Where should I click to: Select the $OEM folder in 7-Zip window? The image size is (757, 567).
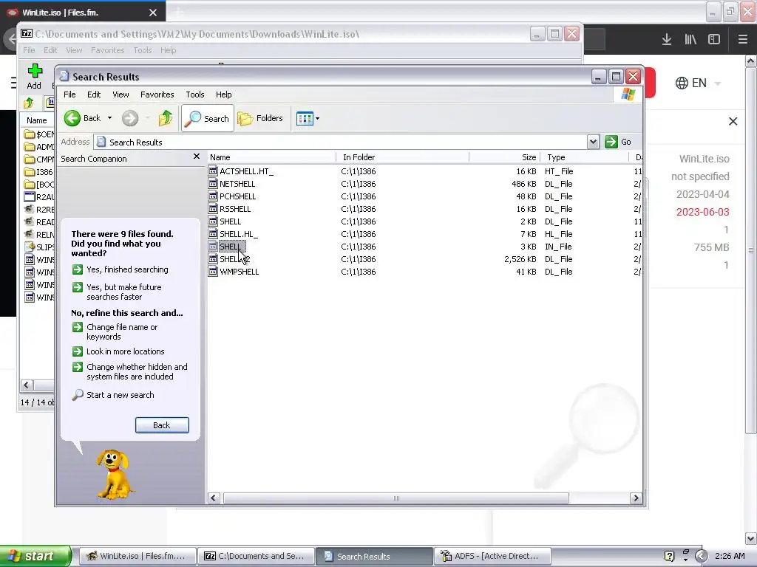pyautogui.click(x=39, y=134)
